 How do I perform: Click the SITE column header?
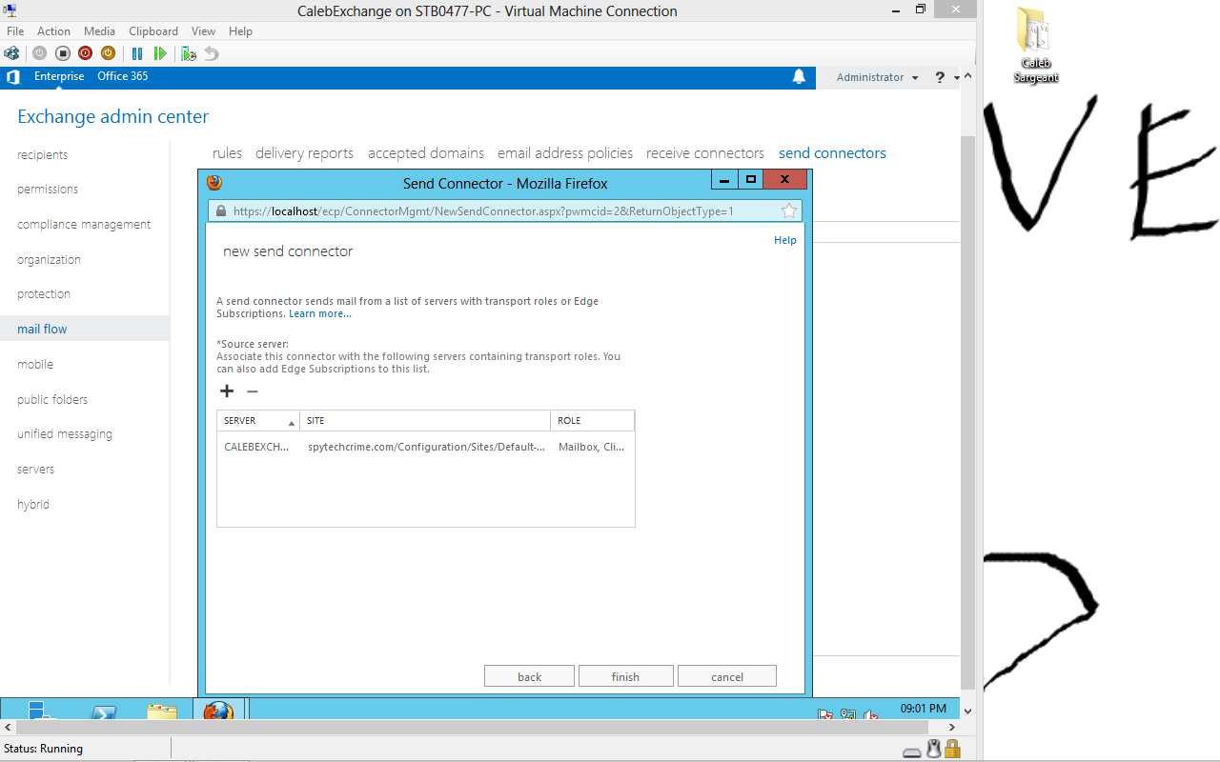[x=425, y=420]
